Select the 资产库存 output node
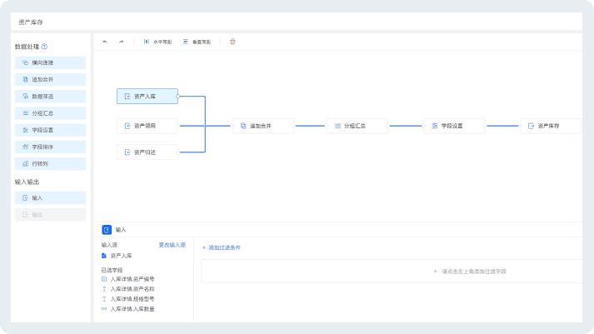The width and height of the screenshot is (594, 334). (551, 126)
